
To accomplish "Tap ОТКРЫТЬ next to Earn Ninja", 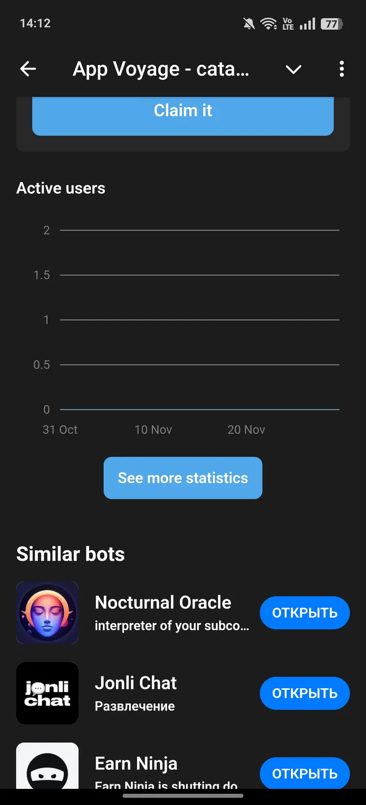I will 304,773.
